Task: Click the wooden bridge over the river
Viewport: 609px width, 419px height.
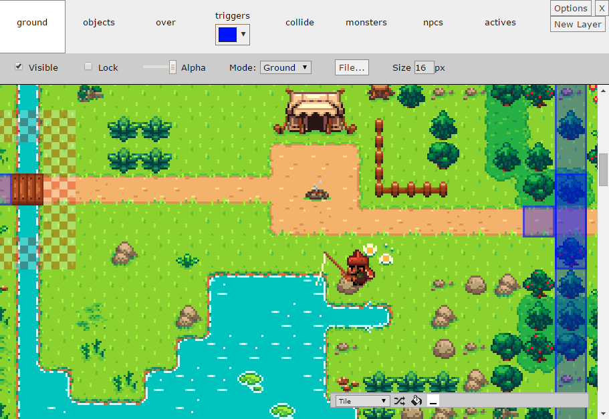Action: [x=27, y=189]
